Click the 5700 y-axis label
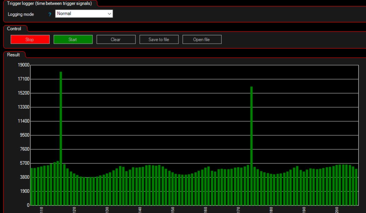 [x=25, y=163]
